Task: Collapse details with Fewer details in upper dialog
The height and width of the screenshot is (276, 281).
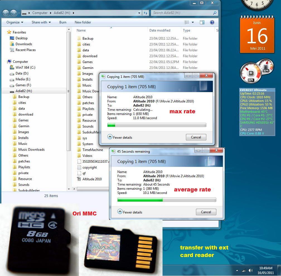Action: click(120, 137)
